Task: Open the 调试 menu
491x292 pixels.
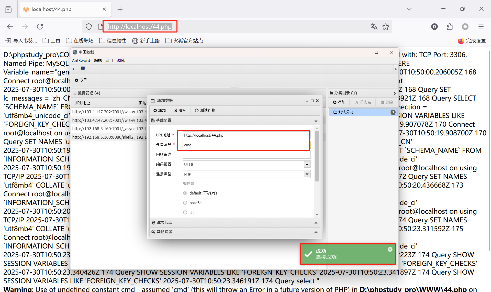Action: point(121,60)
